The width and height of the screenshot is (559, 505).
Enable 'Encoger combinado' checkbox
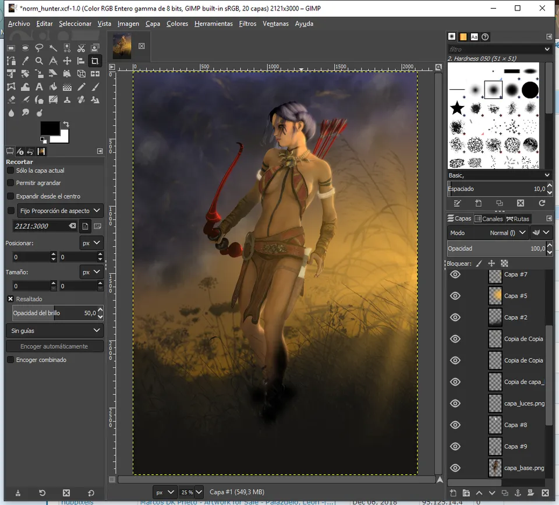(10, 360)
